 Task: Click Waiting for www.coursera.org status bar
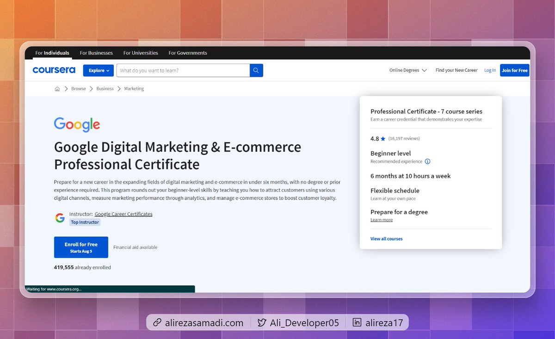point(110,289)
